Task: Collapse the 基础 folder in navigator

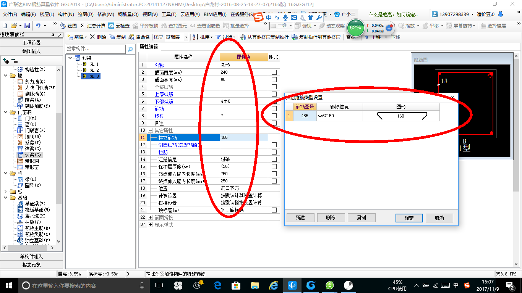Action: (x=6, y=198)
